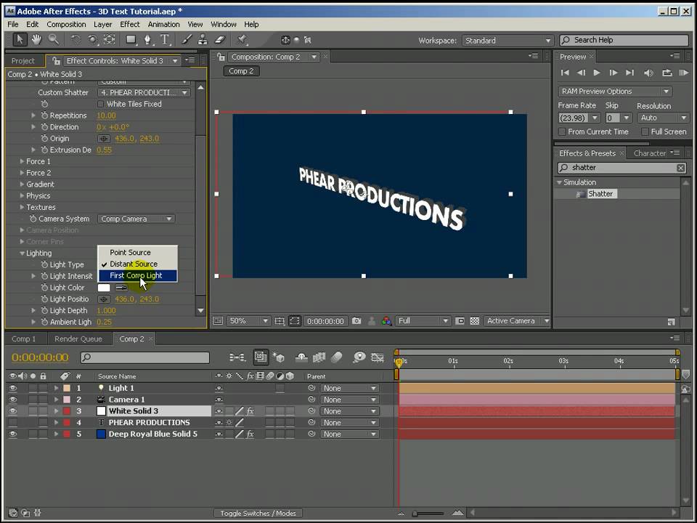This screenshot has height=523, width=697.
Task: Take a snapshot with the camera icon
Action: pos(356,320)
